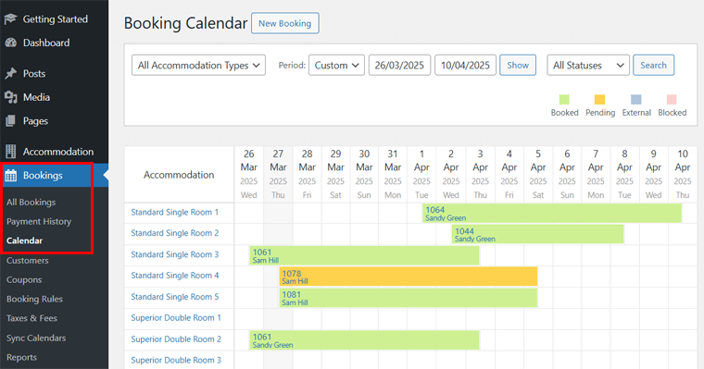Click the New Booking button
The height and width of the screenshot is (369, 704).
[x=285, y=23]
